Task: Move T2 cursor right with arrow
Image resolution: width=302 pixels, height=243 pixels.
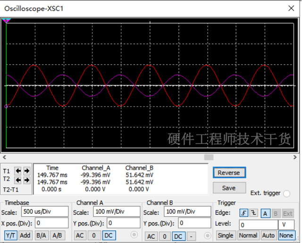Action: click(x=26, y=180)
